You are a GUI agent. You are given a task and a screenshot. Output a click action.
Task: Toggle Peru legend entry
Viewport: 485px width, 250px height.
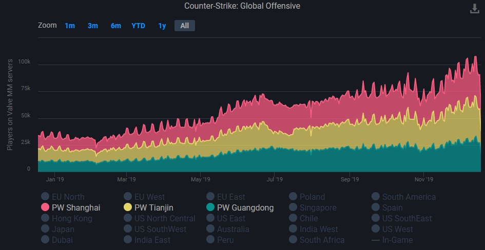(x=220, y=240)
